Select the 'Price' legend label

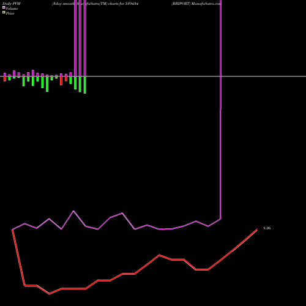[10, 13]
